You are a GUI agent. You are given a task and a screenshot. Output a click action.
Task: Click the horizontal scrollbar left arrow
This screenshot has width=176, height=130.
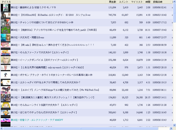coord(1,128)
